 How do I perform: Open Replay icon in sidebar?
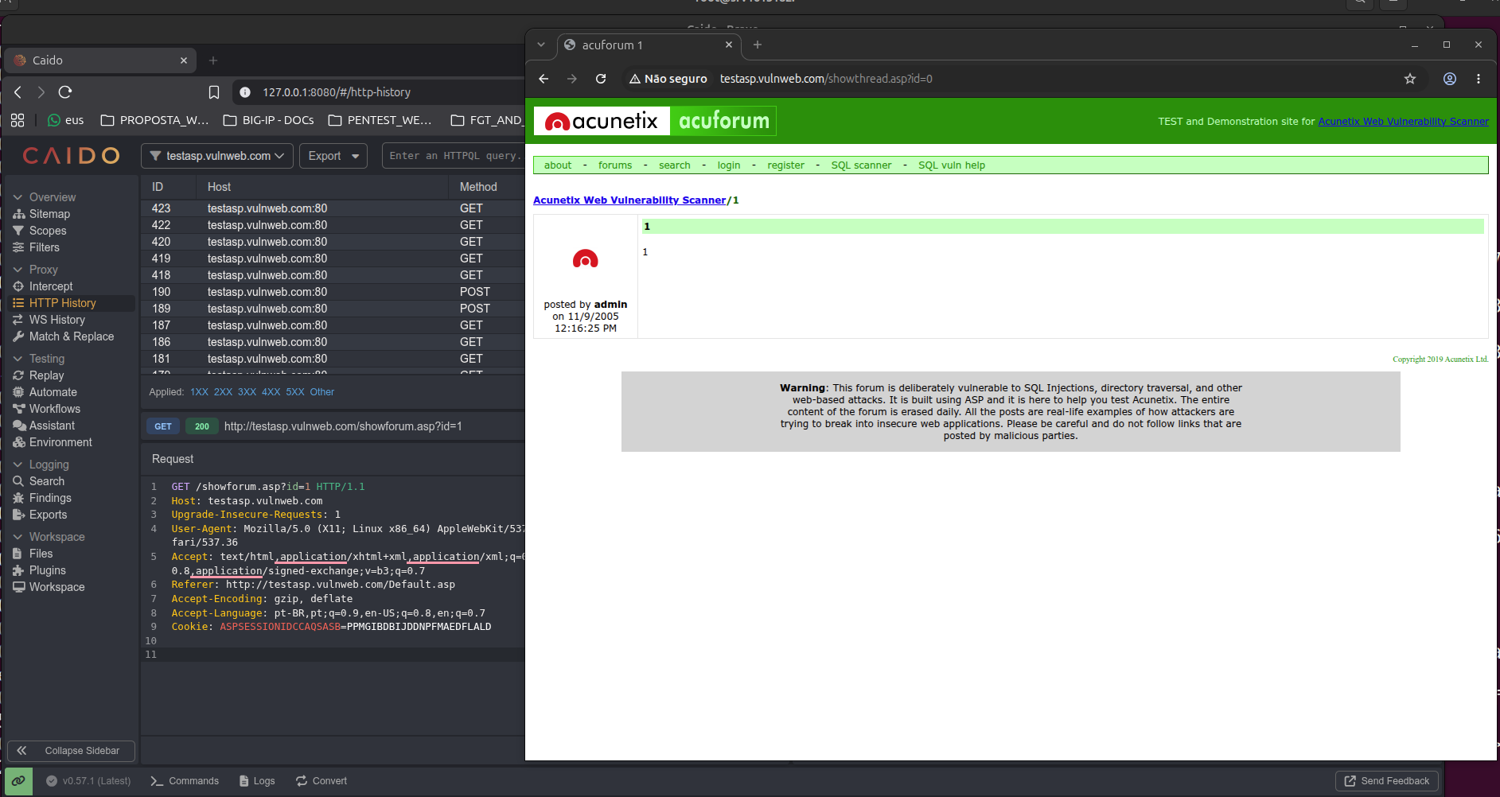(x=18, y=375)
